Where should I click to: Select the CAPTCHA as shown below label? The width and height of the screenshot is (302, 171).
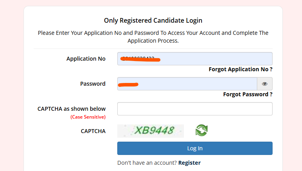point(71,109)
